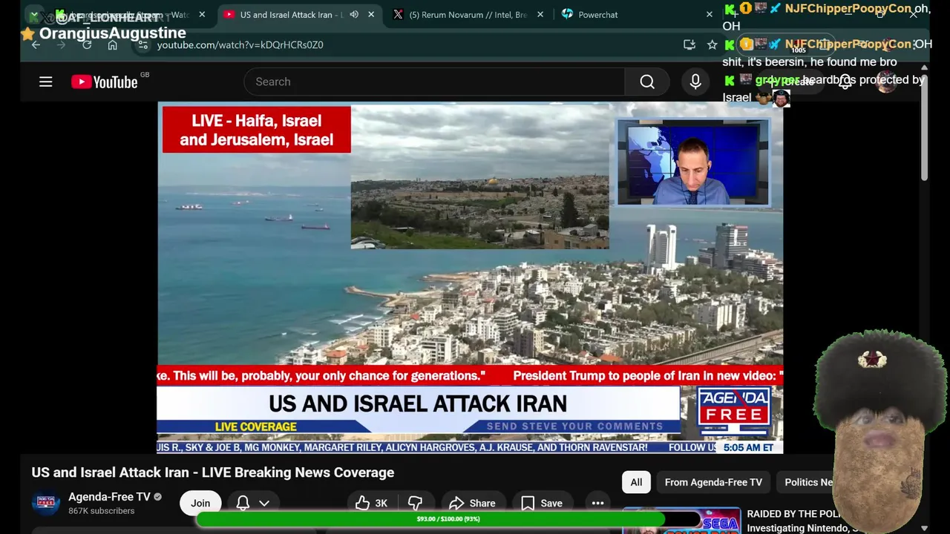Click scrollbar down arrow
This screenshot has height=534, width=950.
[924, 528]
